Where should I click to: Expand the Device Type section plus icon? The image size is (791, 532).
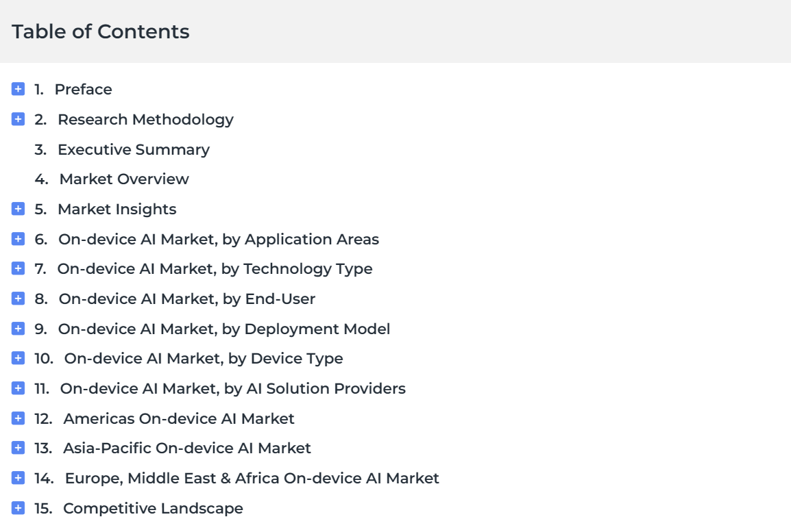click(19, 358)
